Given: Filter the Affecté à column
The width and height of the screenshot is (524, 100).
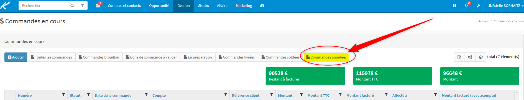Looking at the screenshot, I should [x=435, y=95].
